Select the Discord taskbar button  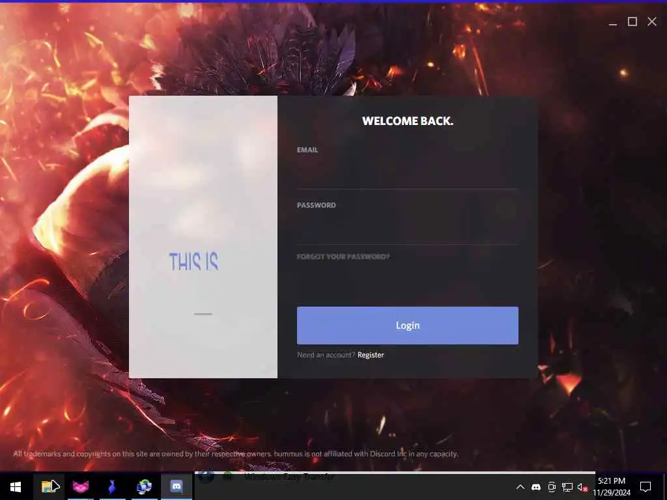(176, 487)
